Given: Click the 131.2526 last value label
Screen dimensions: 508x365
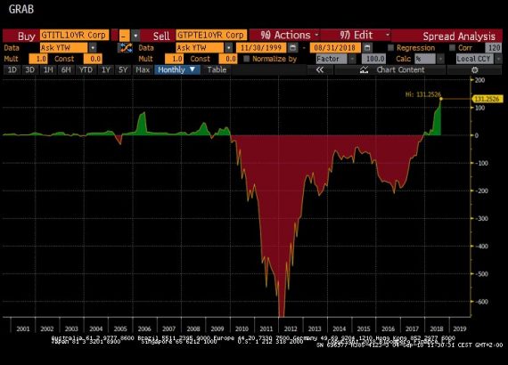Looking at the screenshot, I should (x=488, y=99).
